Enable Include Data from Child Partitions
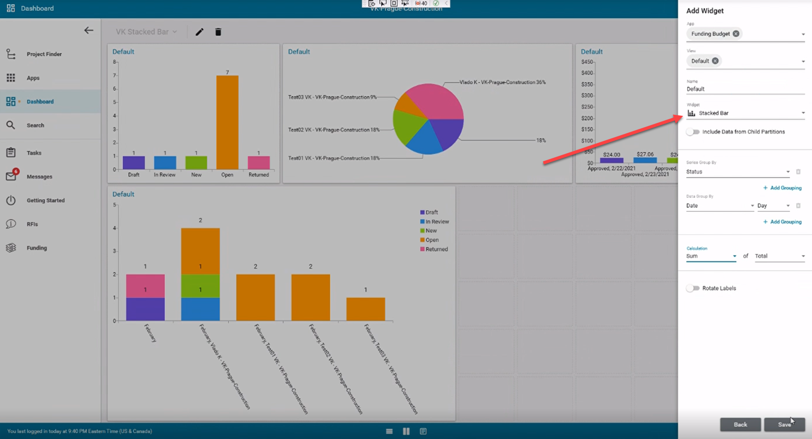 click(x=693, y=132)
